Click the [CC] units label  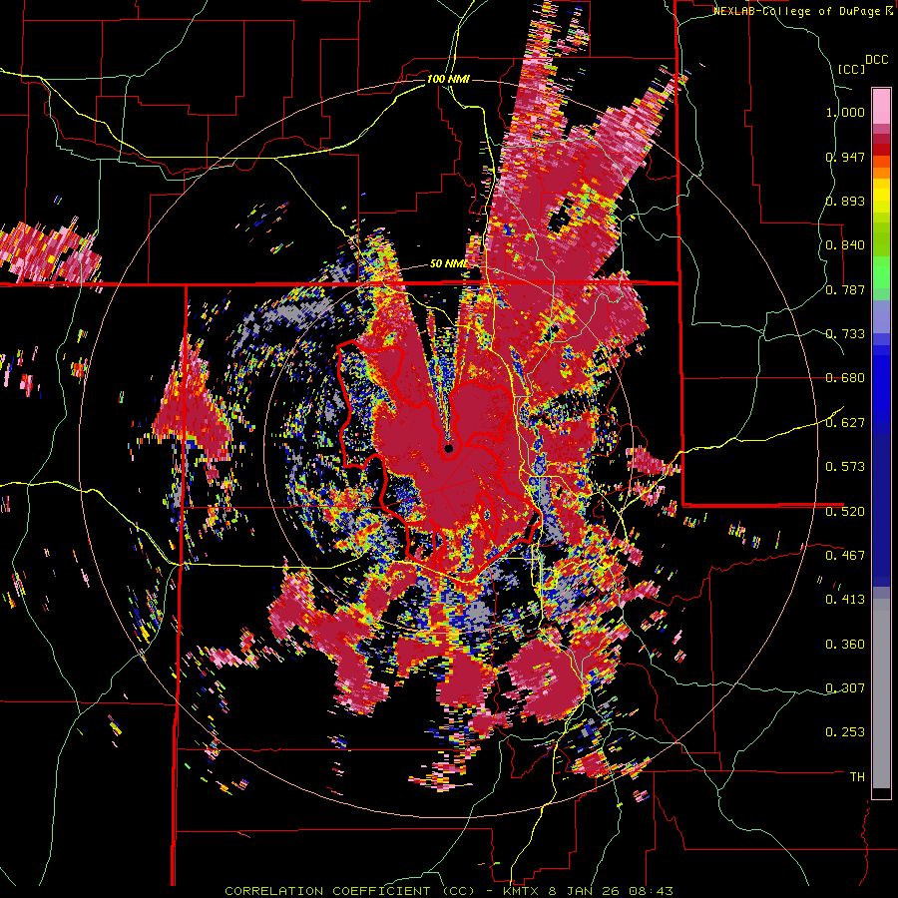pyautogui.click(x=852, y=69)
